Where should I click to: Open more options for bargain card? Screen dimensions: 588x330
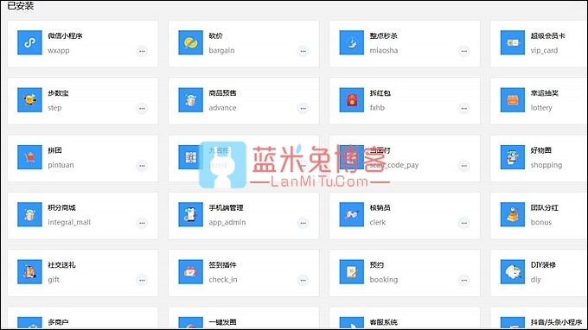click(303, 51)
